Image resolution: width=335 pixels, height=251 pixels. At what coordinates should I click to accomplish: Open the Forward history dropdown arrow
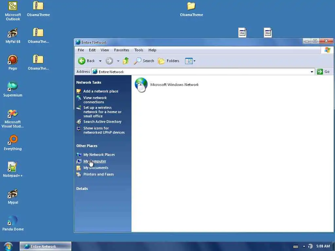coord(118,61)
